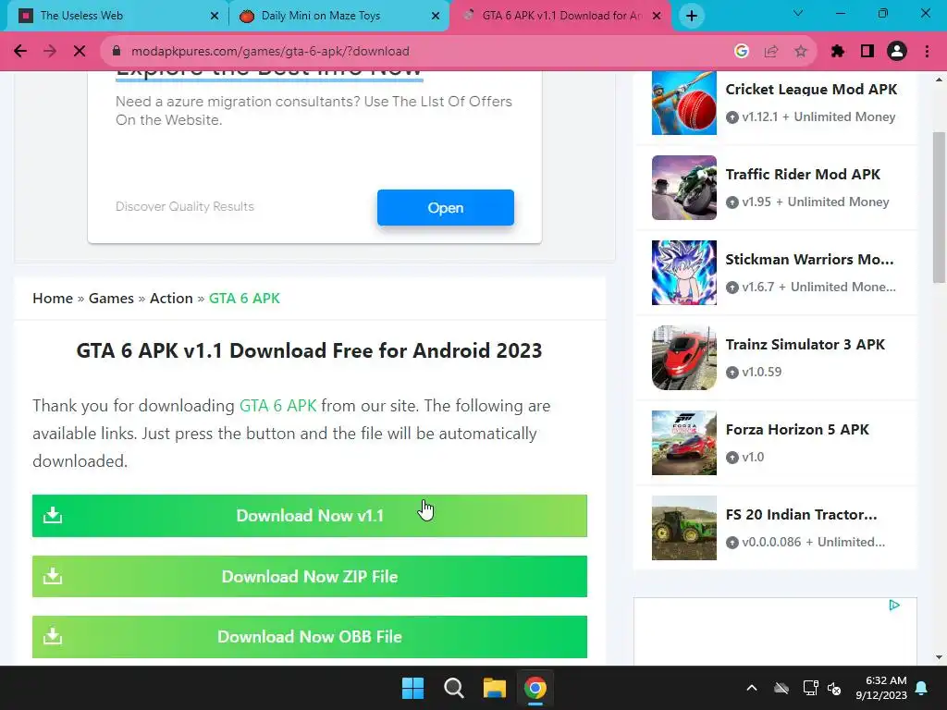View site security padlock info

pos(117,52)
